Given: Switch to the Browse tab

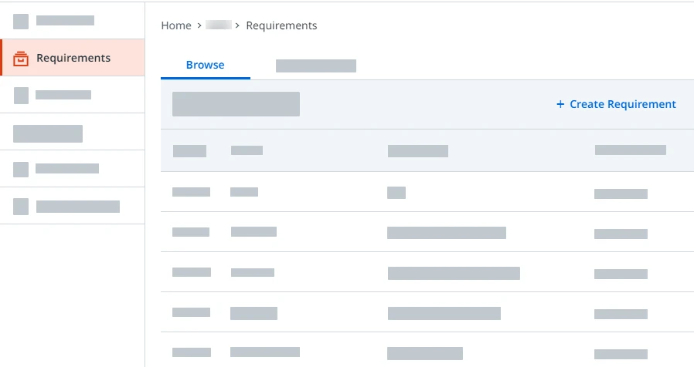Looking at the screenshot, I should pos(206,65).
